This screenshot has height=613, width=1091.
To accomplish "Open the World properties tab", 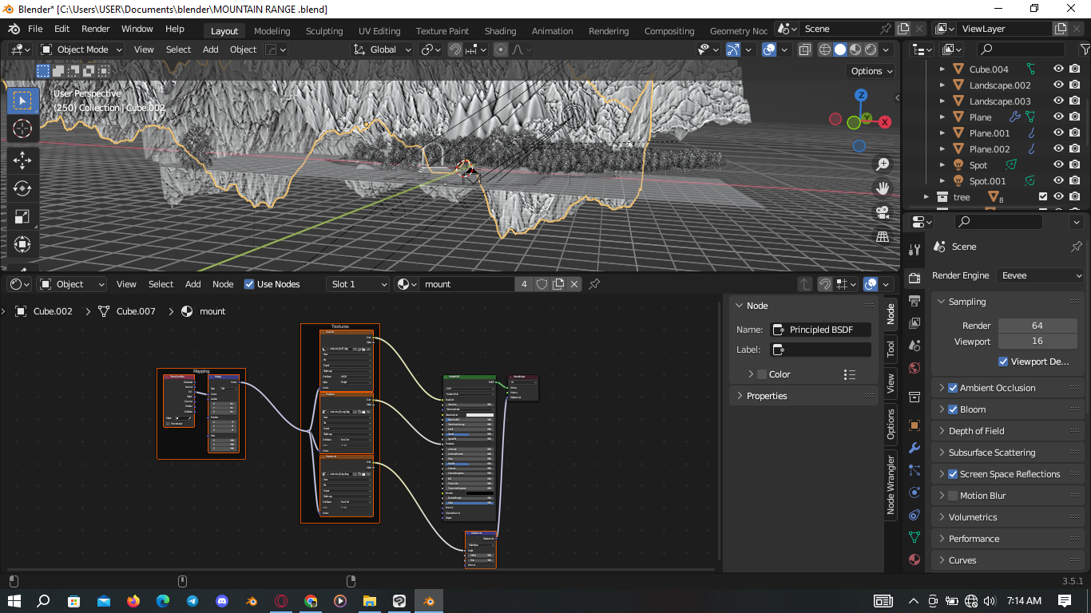I will pos(914,368).
